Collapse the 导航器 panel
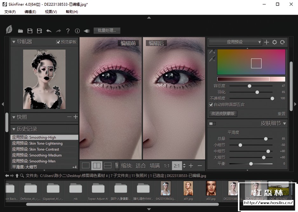This screenshot has height=212, width=298. coord(14,42)
